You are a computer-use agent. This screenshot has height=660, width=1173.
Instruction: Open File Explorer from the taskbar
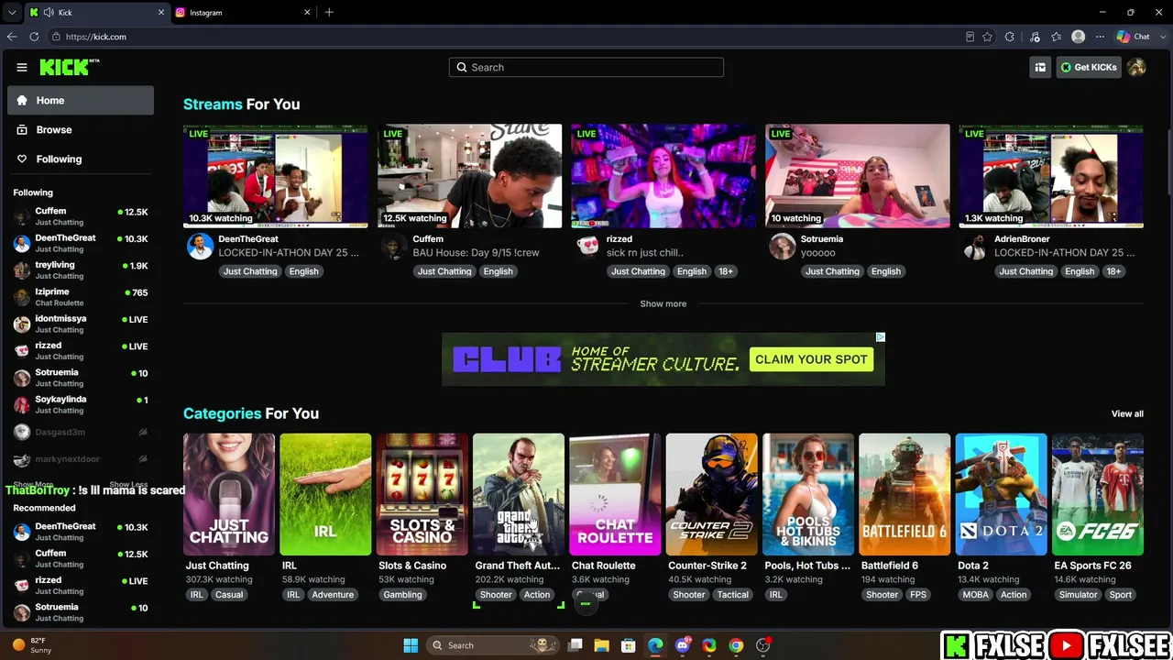pyautogui.click(x=601, y=645)
